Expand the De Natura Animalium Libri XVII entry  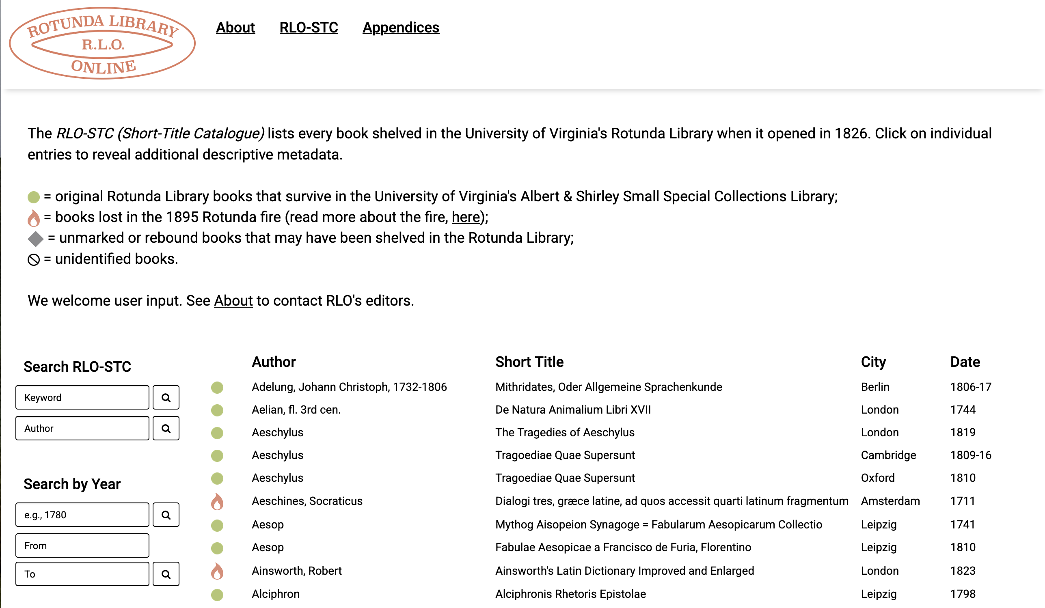[x=573, y=410]
